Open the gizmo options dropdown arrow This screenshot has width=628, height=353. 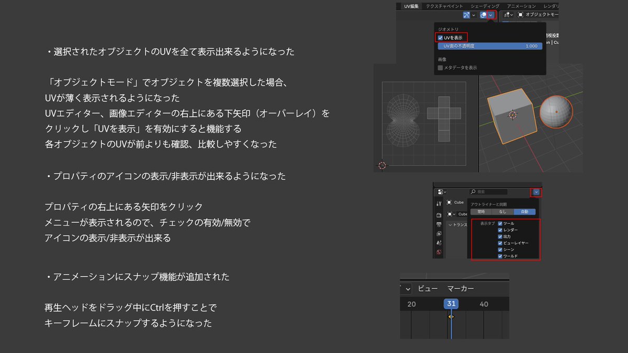coord(474,15)
